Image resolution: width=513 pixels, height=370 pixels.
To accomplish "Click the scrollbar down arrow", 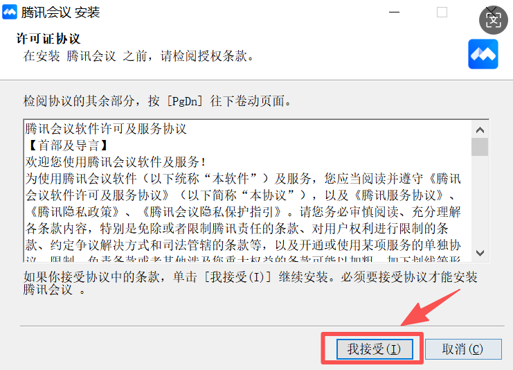I will 480,253.
